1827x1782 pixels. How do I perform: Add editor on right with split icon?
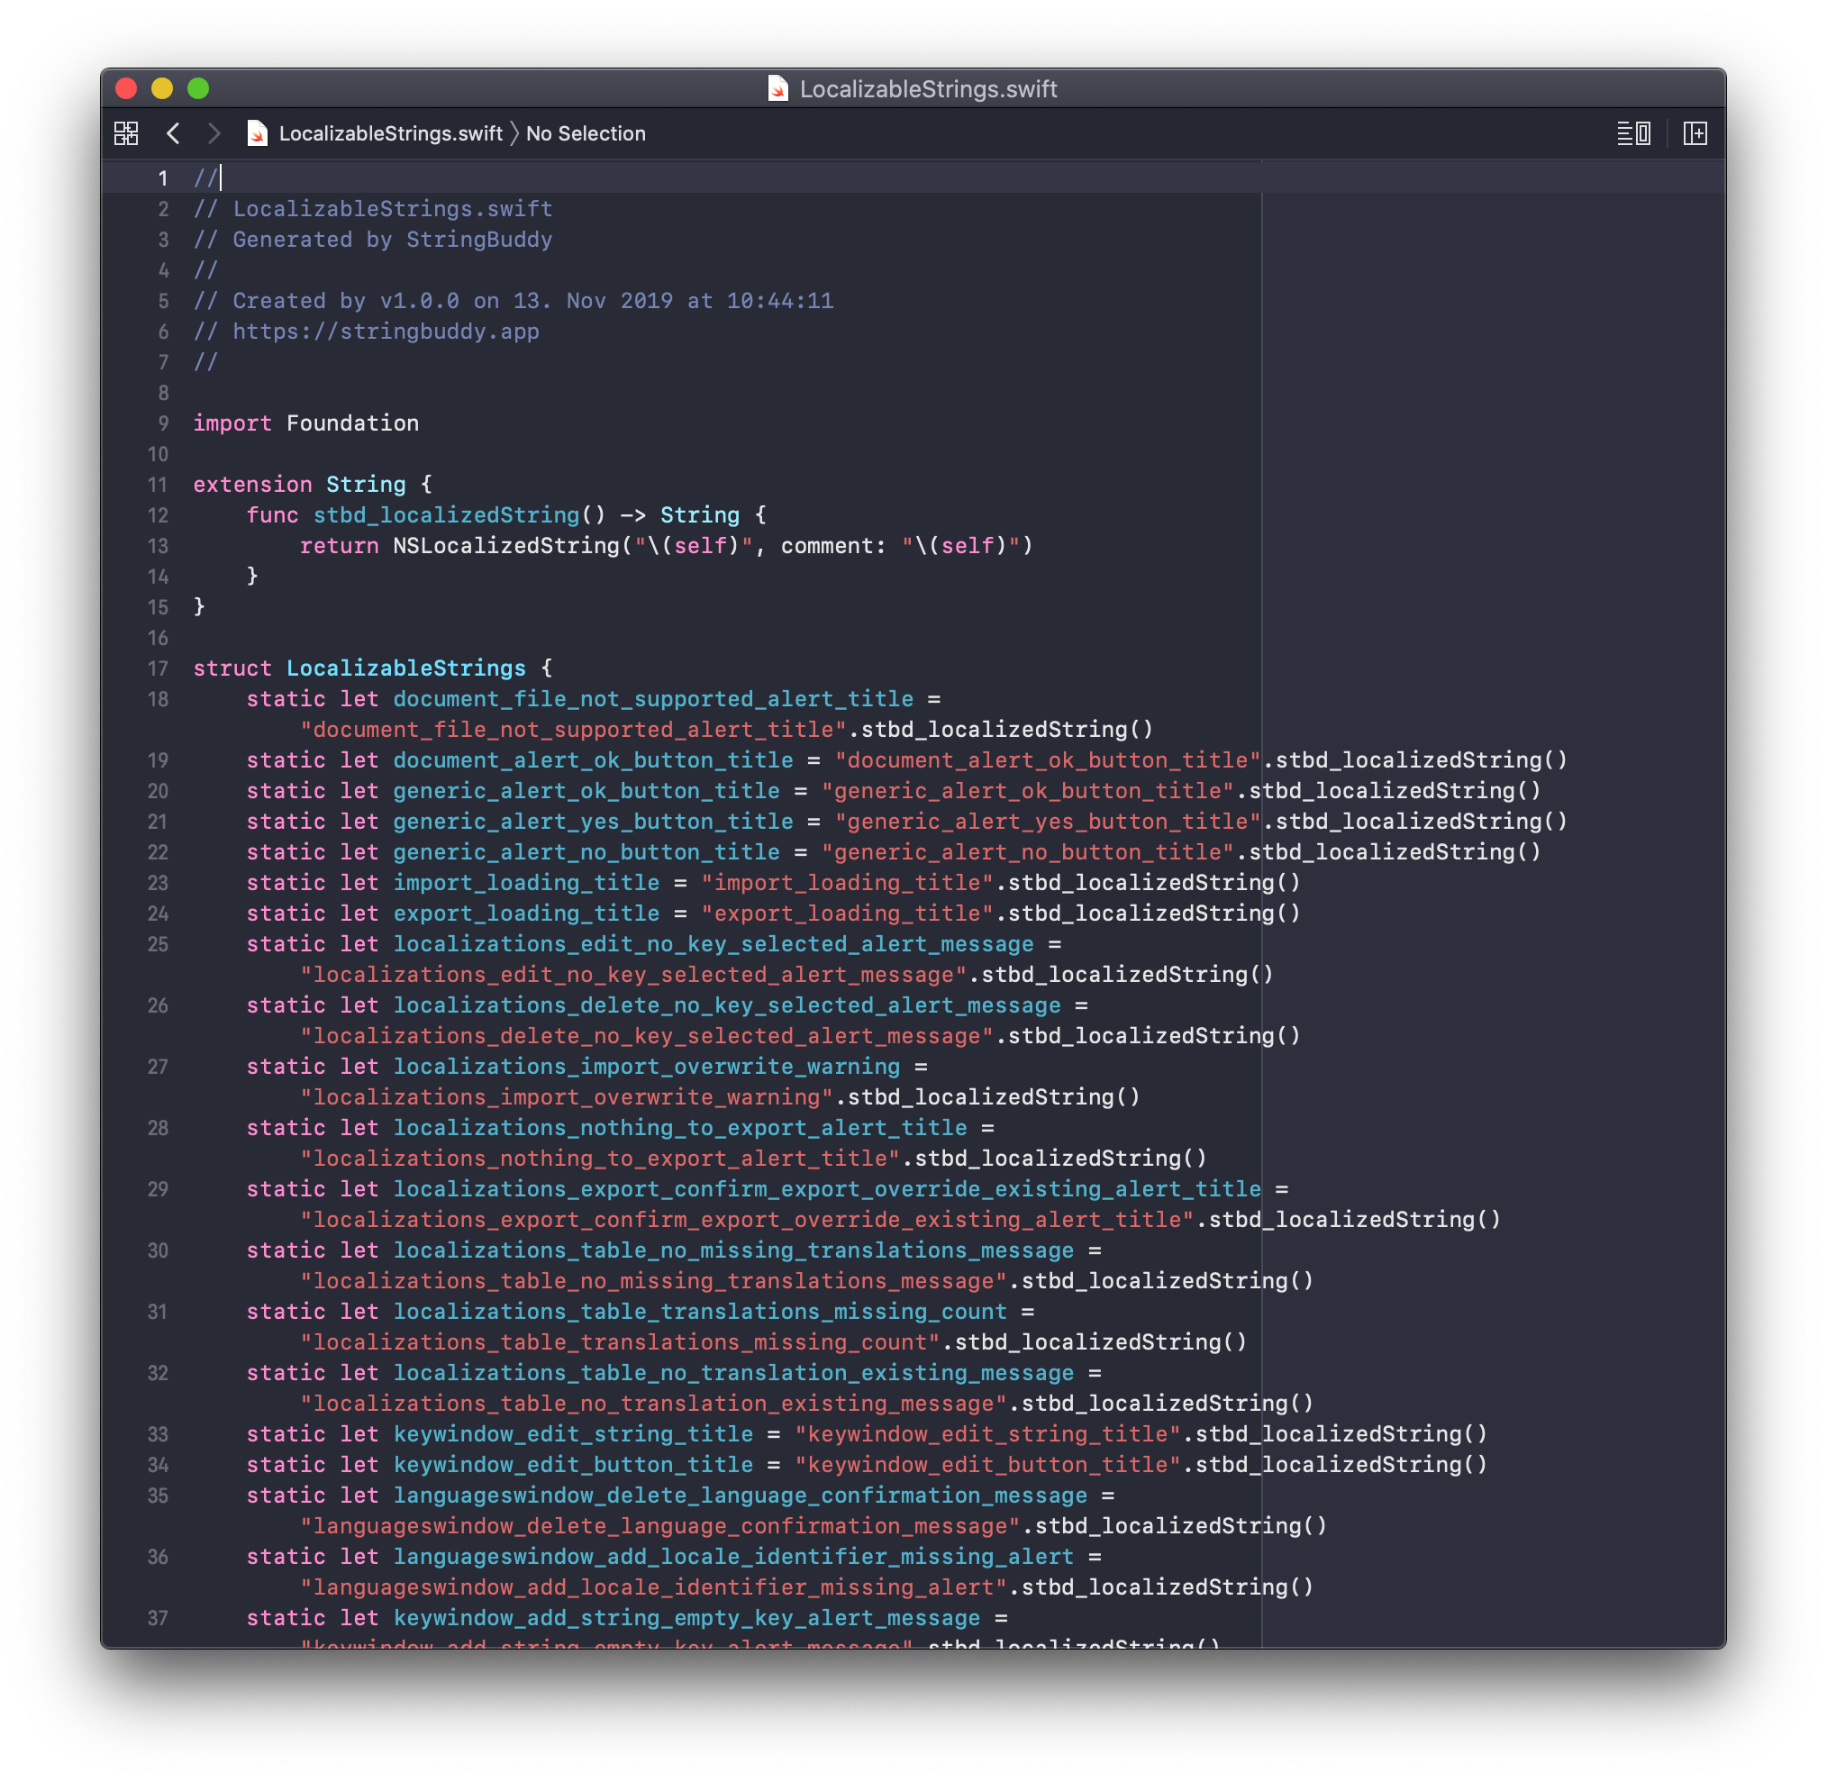tap(1695, 134)
